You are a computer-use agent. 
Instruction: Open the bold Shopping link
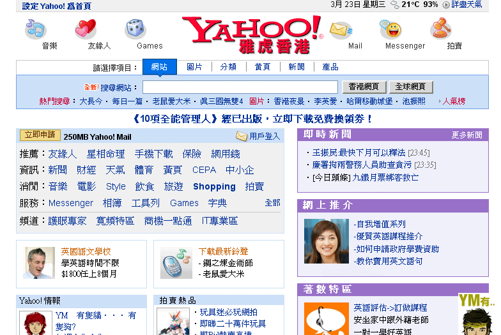pyautogui.click(x=215, y=186)
